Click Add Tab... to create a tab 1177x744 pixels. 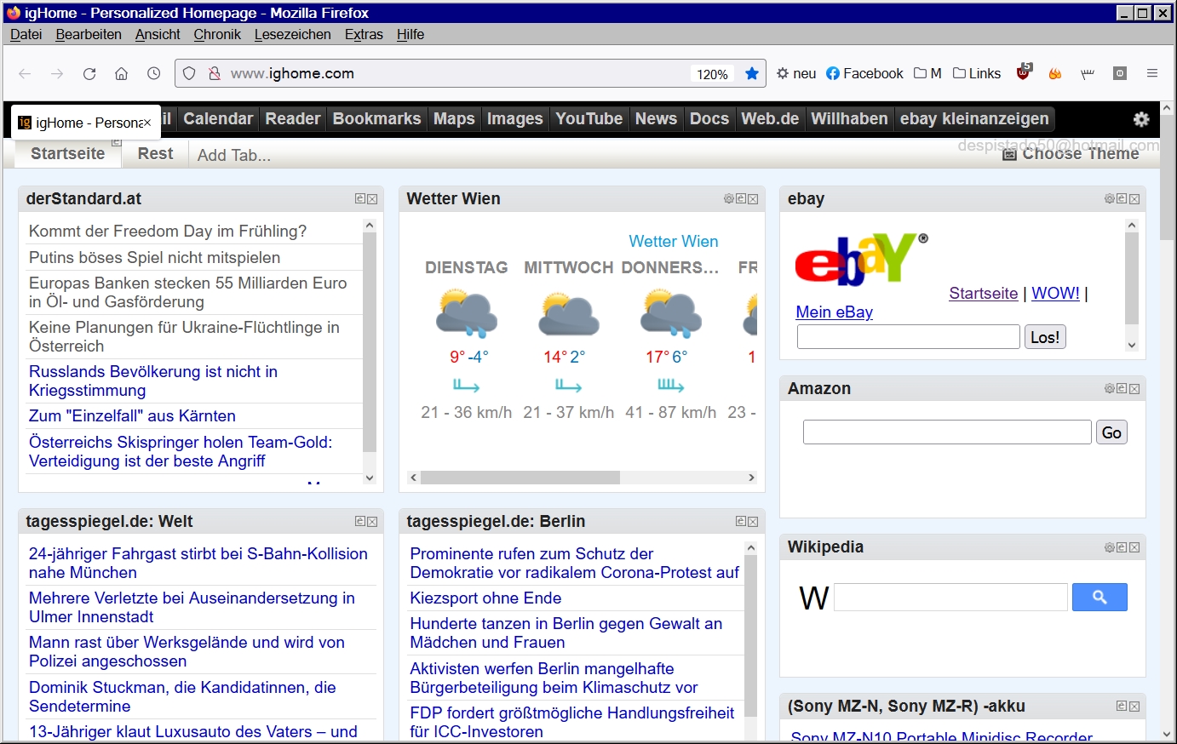tap(234, 155)
